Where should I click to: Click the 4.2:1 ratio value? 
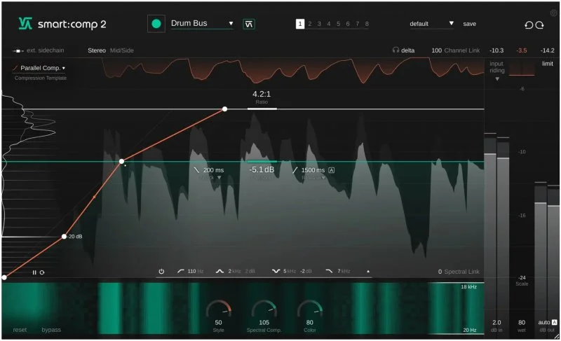[262, 94]
